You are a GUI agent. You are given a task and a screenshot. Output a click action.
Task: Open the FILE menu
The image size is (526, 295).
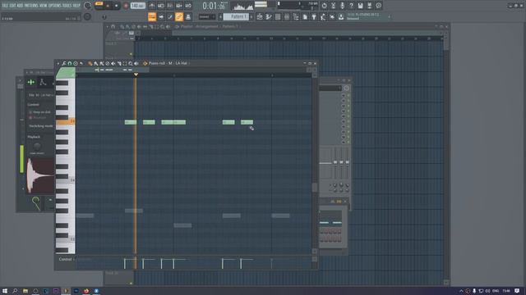[x=5, y=6]
